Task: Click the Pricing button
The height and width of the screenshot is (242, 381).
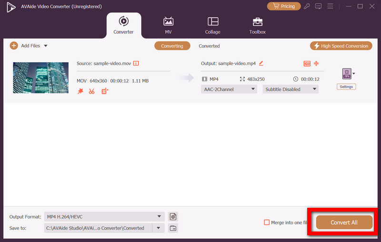Action: [x=284, y=6]
